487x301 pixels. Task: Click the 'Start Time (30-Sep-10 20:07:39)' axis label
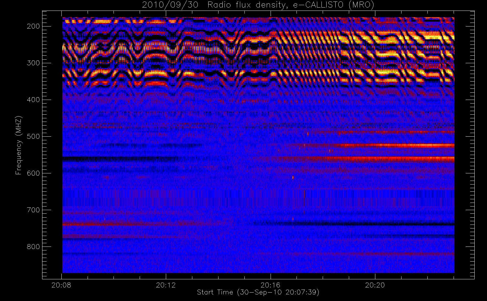click(x=258, y=292)
